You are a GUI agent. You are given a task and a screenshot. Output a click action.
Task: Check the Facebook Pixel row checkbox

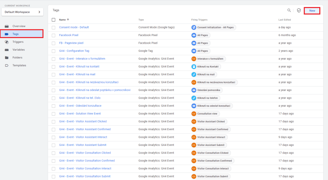click(x=53, y=35)
